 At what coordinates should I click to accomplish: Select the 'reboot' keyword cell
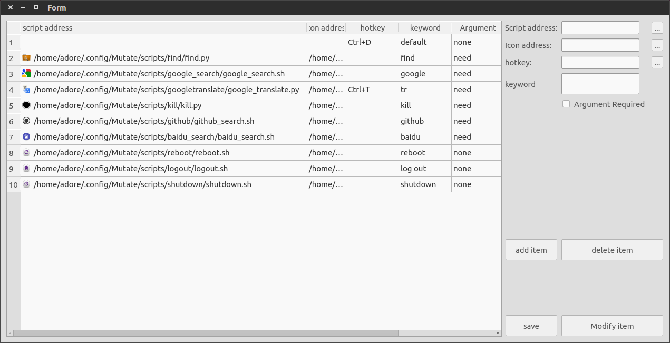click(425, 153)
